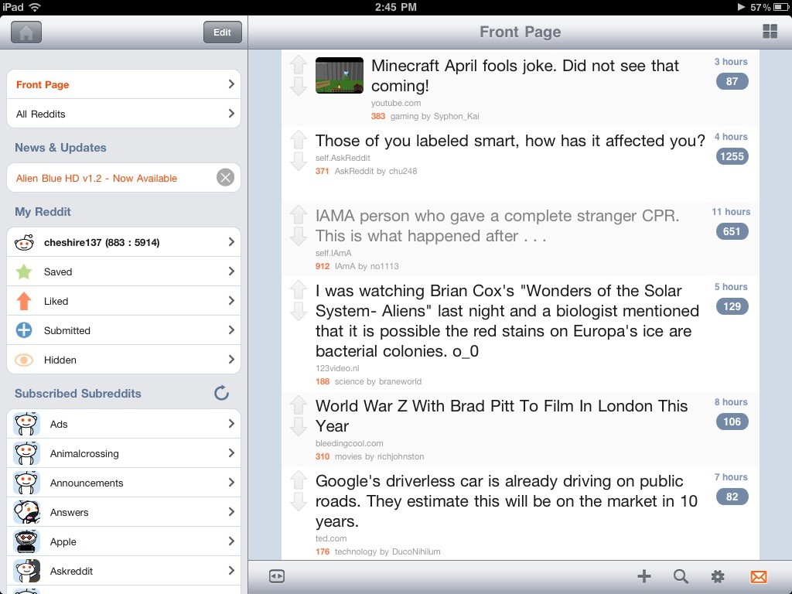Expand Front Page row chevron

(231, 84)
